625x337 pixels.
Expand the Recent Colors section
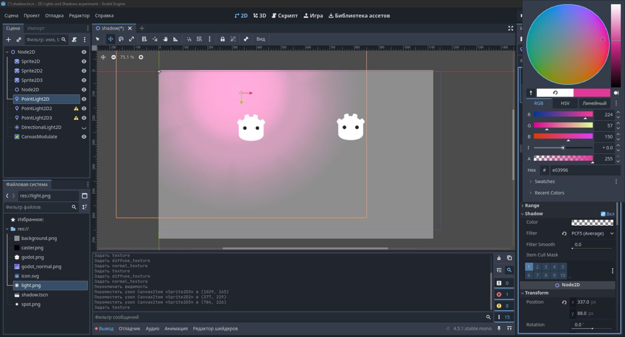click(x=549, y=193)
